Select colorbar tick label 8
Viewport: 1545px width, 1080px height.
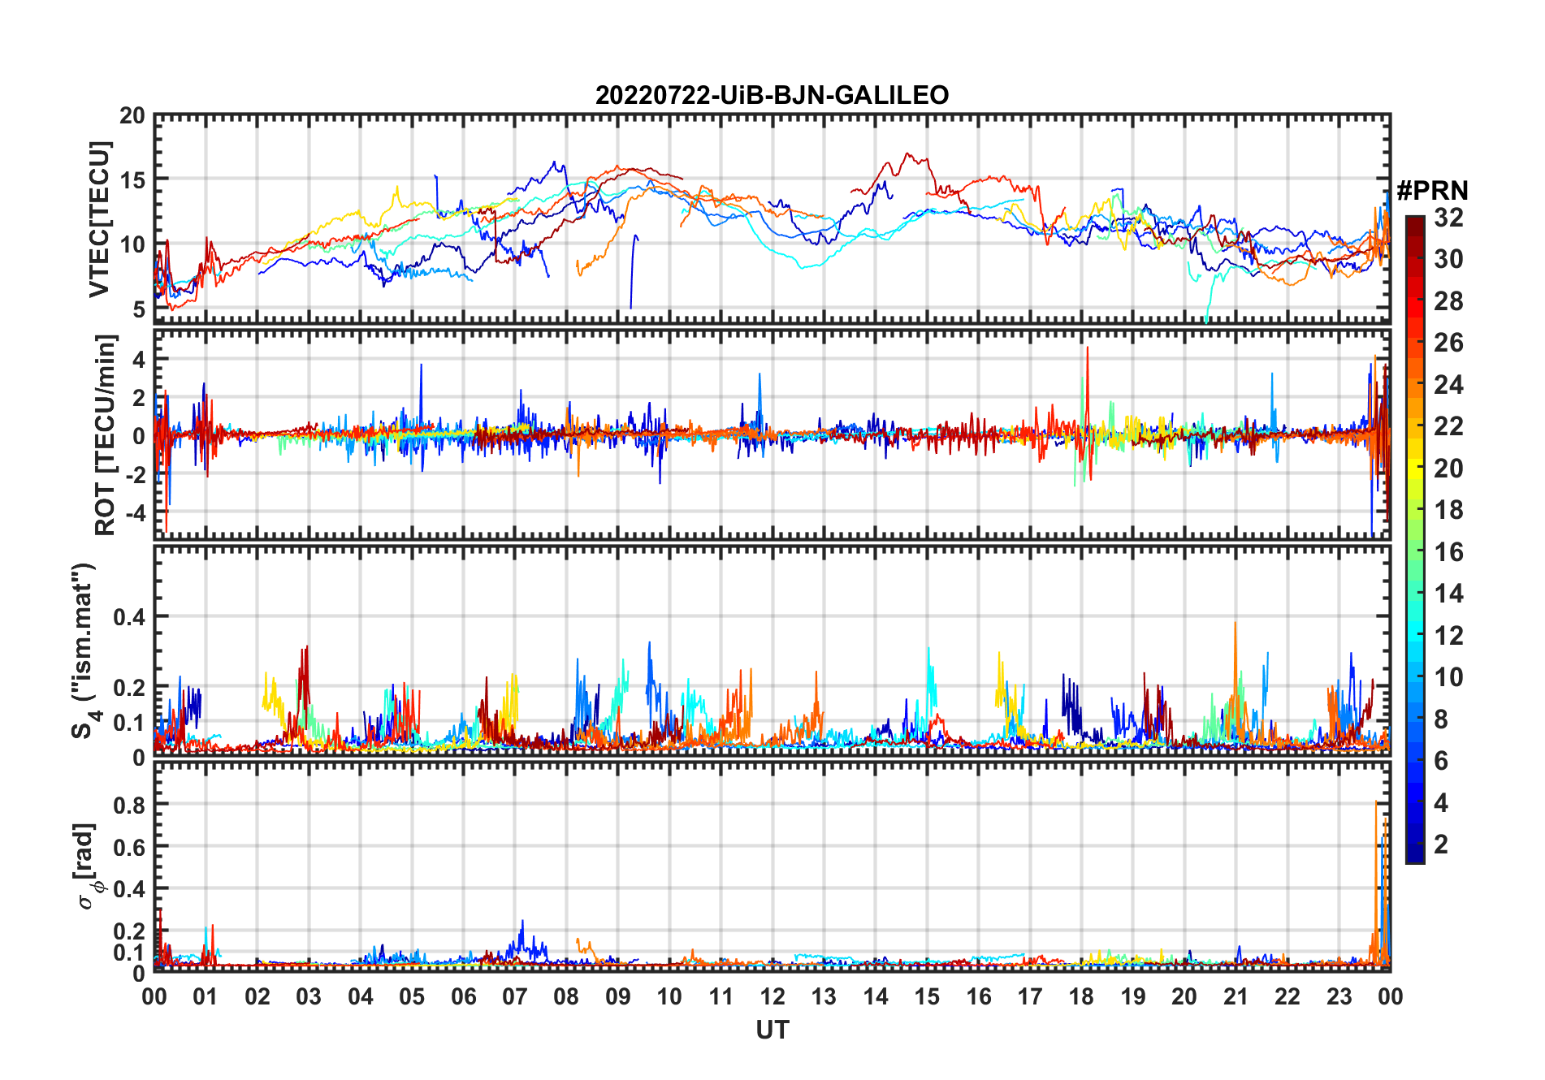(x=1441, y=719)
